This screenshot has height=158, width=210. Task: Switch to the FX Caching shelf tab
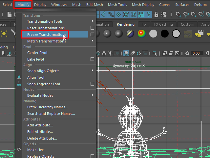[x=163, y=24]
